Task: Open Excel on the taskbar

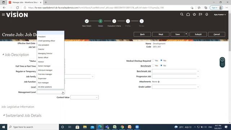Action: pyautogui.click(x=115, y=127)
